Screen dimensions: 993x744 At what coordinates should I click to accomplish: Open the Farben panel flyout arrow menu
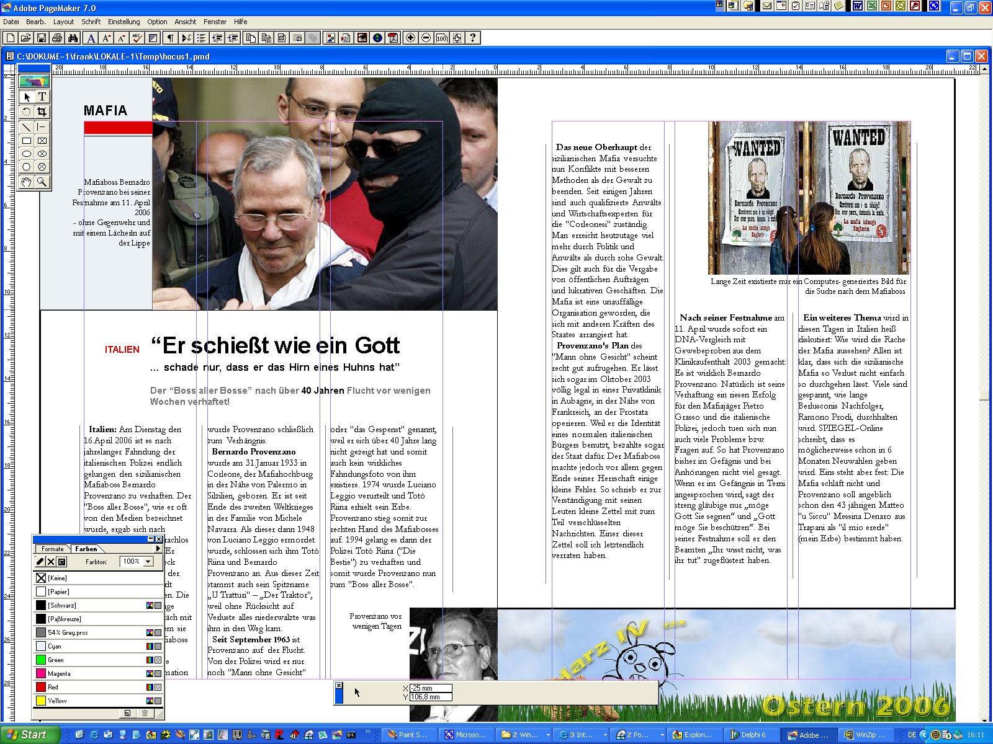[158, 549]
